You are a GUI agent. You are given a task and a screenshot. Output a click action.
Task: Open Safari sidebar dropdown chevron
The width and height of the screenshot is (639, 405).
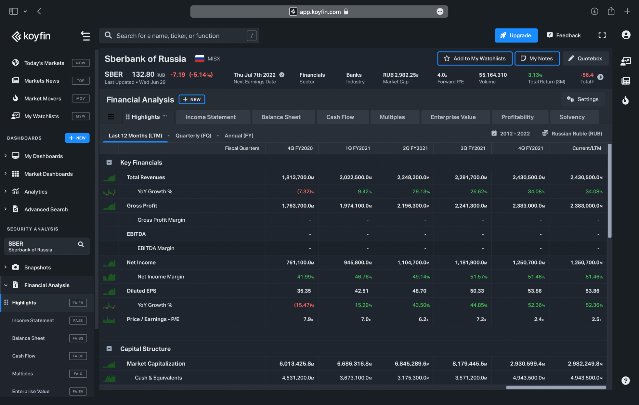coord(25,11)
